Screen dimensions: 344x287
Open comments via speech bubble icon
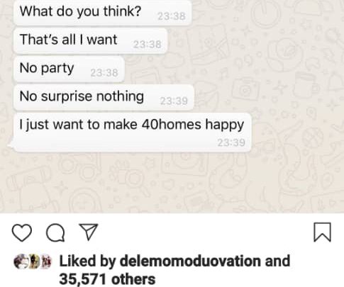(x=55, y=232)
